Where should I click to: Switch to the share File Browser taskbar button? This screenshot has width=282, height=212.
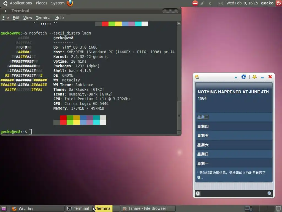[x=148, y=209]
